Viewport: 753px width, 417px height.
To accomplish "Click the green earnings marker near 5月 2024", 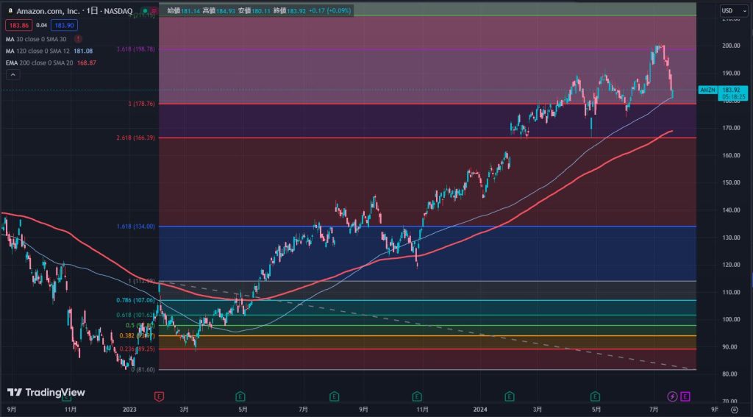I will click(x=595, y=396).
